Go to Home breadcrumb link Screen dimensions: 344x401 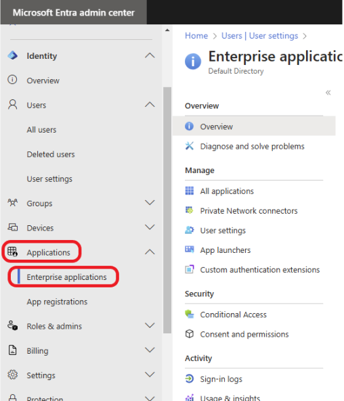pyautogui.click(x=196, y=36)
